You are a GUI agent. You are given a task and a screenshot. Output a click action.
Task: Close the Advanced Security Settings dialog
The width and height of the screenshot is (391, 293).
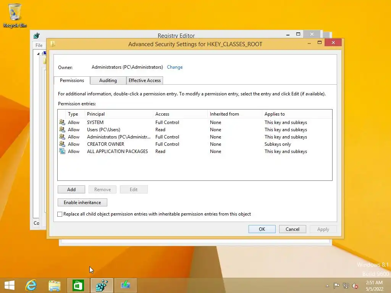pos(333,43)
